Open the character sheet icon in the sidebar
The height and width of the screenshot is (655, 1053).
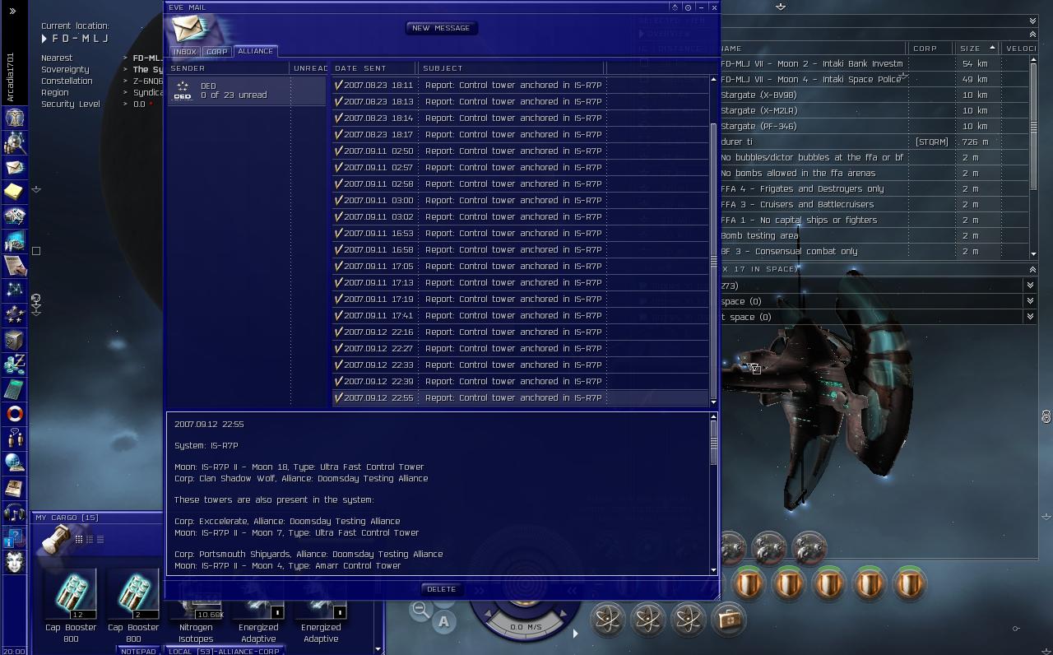14,118
